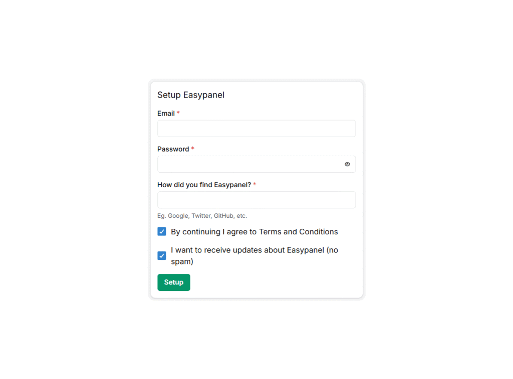Focus the Email input field
The image size is (513, 379).
(x=256, y=129)
